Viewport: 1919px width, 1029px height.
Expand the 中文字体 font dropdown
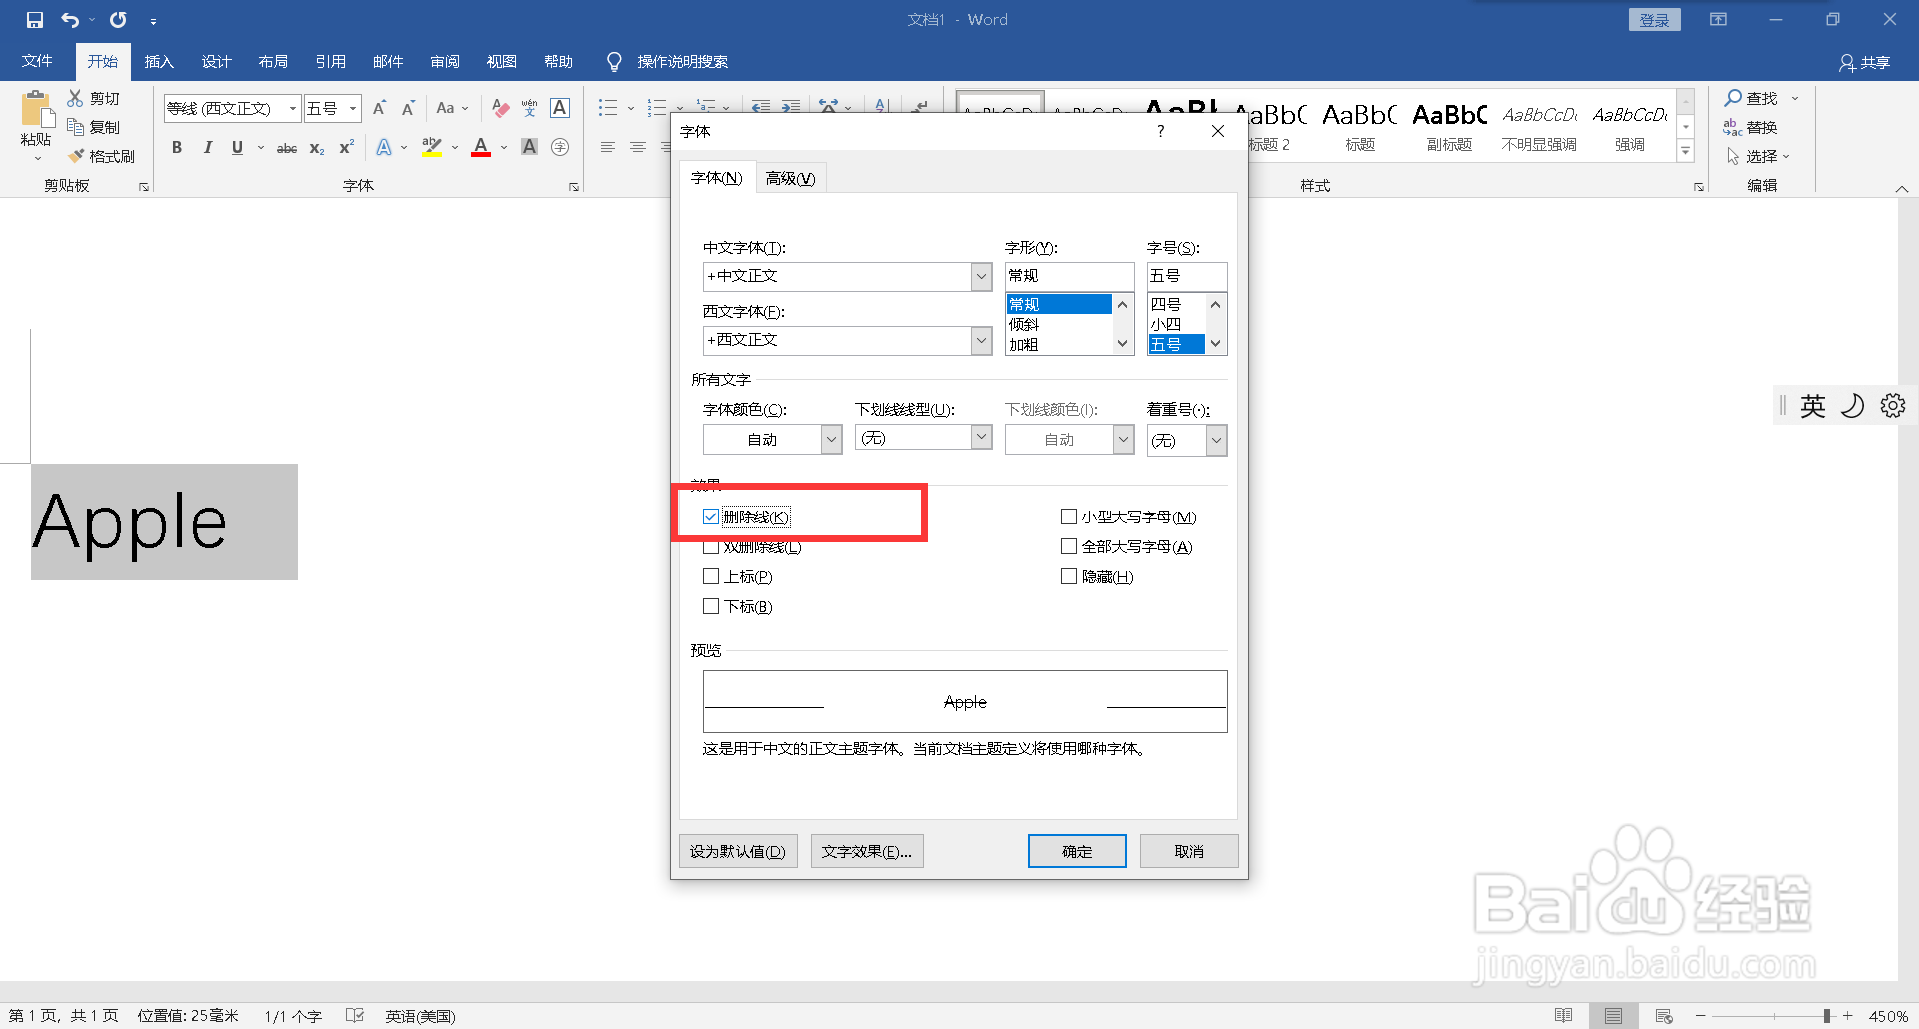point(981,276)
